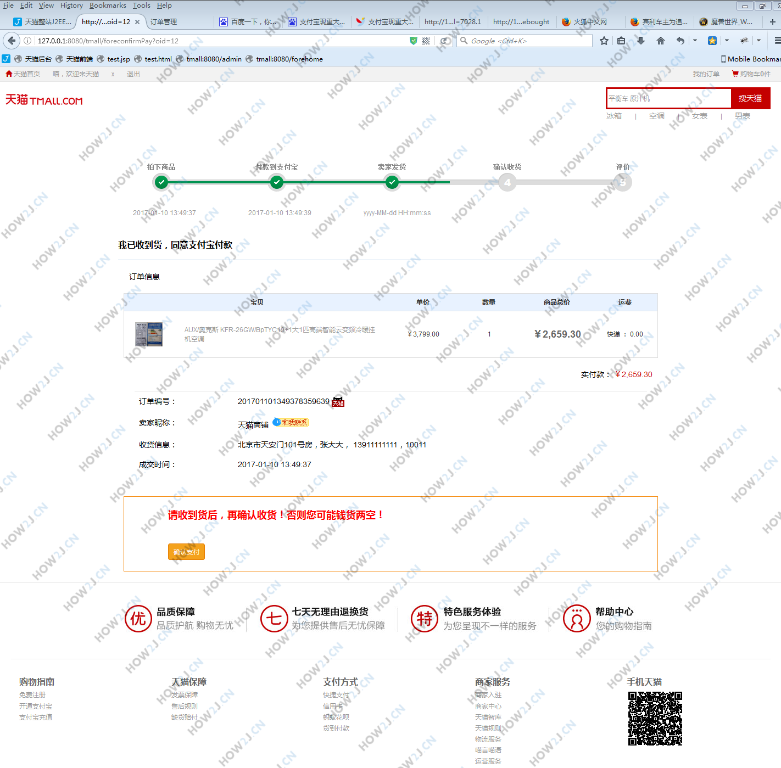Switch to the 天猫整站J2EE tab

click(x=42, y=22)
